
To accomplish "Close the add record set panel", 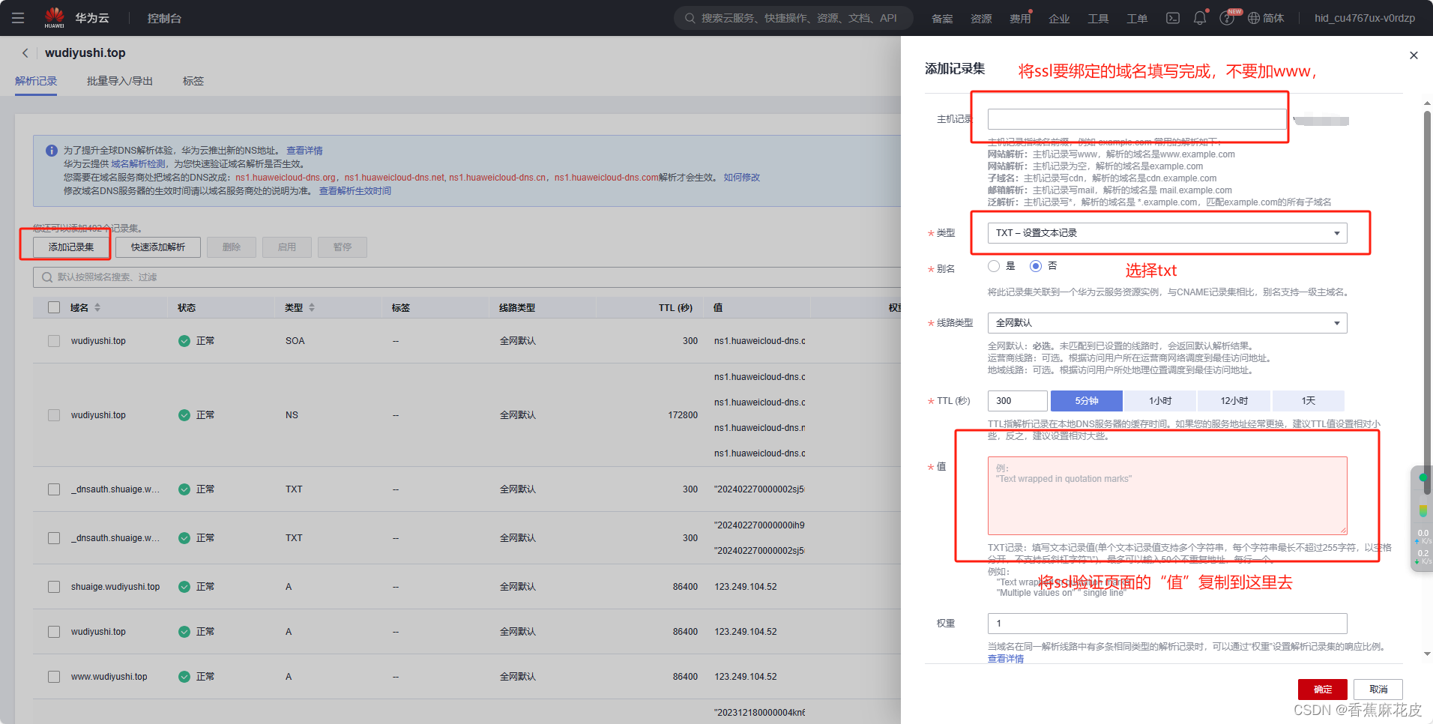I will (x=1414, y=55).
